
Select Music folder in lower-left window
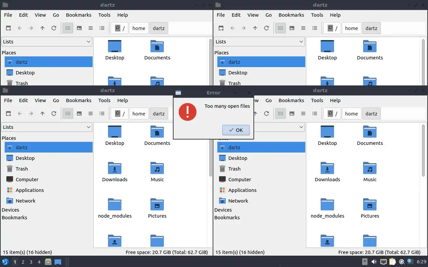coord(157,172)
